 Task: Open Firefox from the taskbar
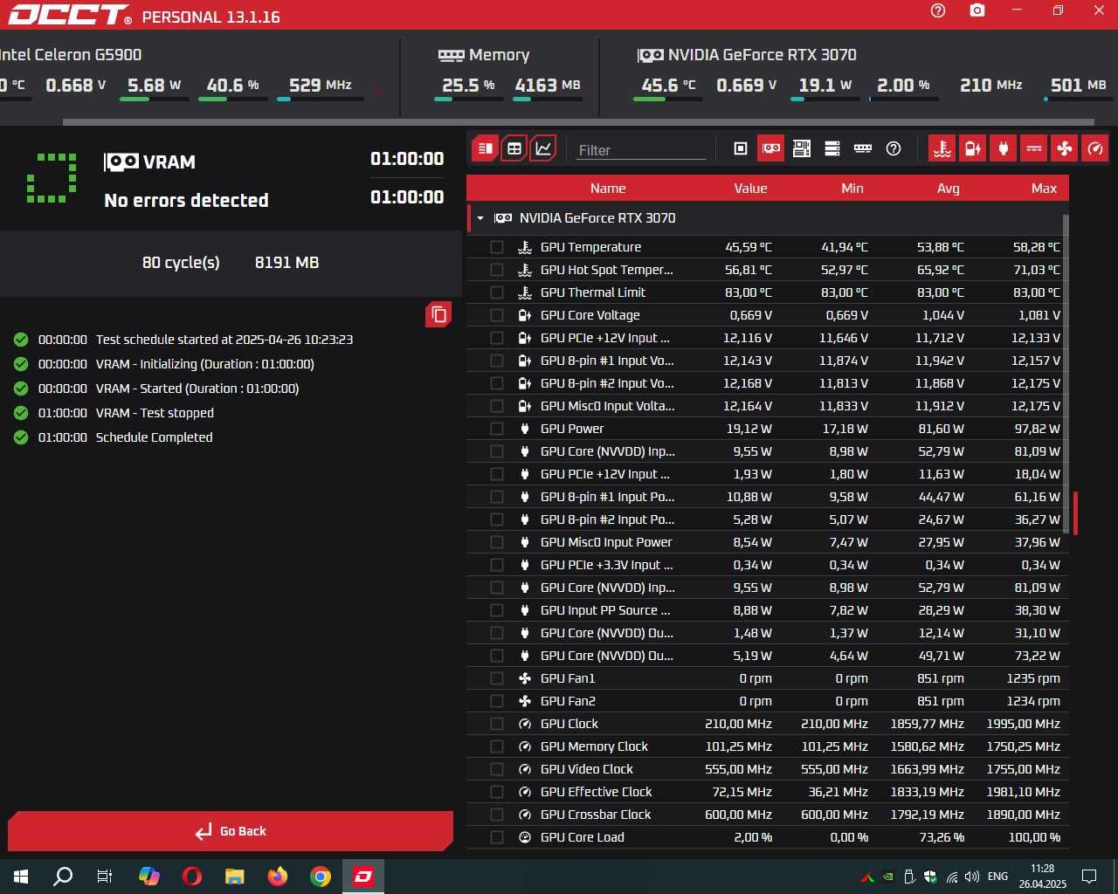(x=278, y=877)
